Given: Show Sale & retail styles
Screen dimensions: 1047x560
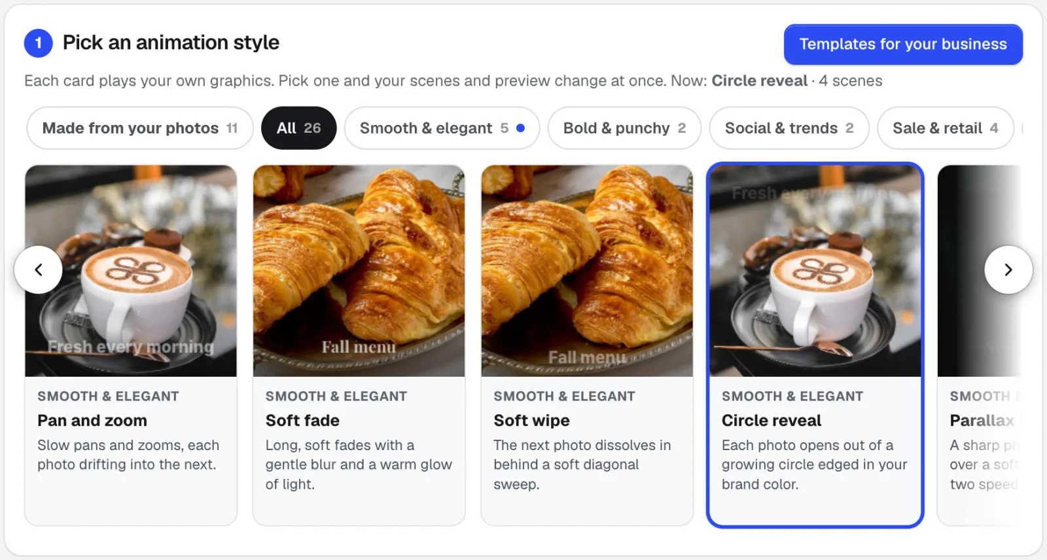Looking at the screenshot, I should pos(946,128).
